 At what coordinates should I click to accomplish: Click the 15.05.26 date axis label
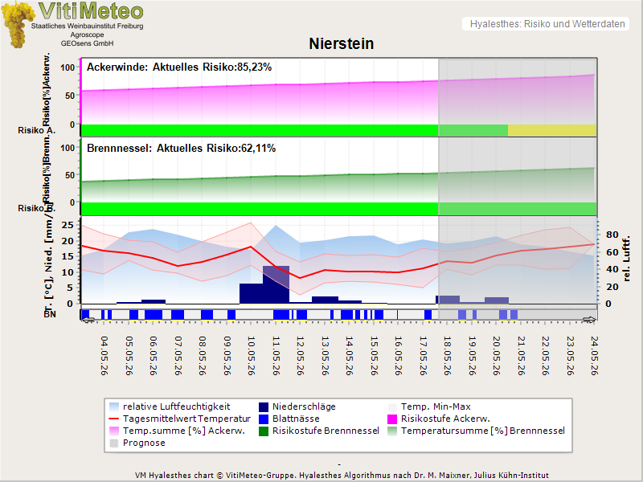374,356
